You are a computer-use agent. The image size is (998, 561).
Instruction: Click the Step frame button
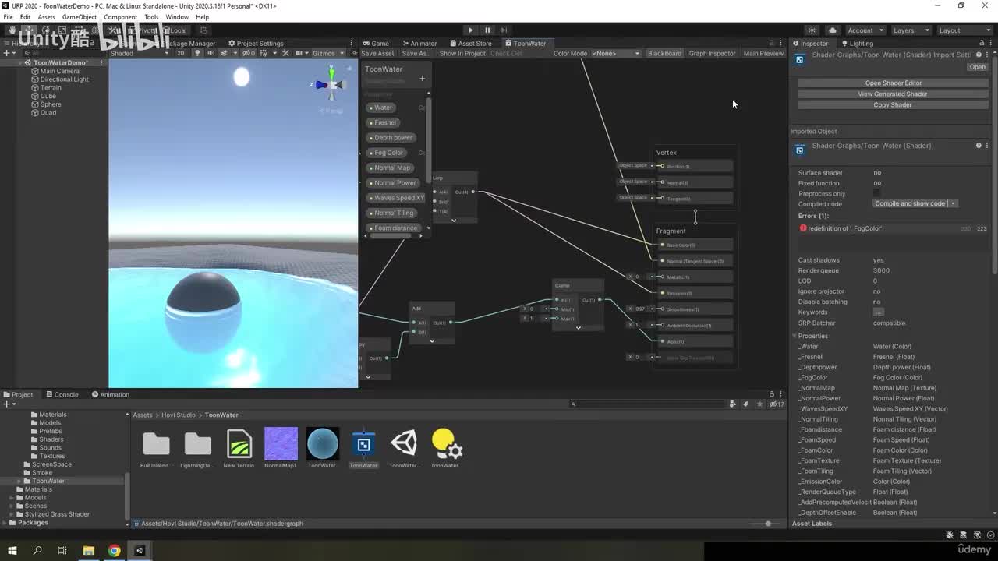coord(504,30)
